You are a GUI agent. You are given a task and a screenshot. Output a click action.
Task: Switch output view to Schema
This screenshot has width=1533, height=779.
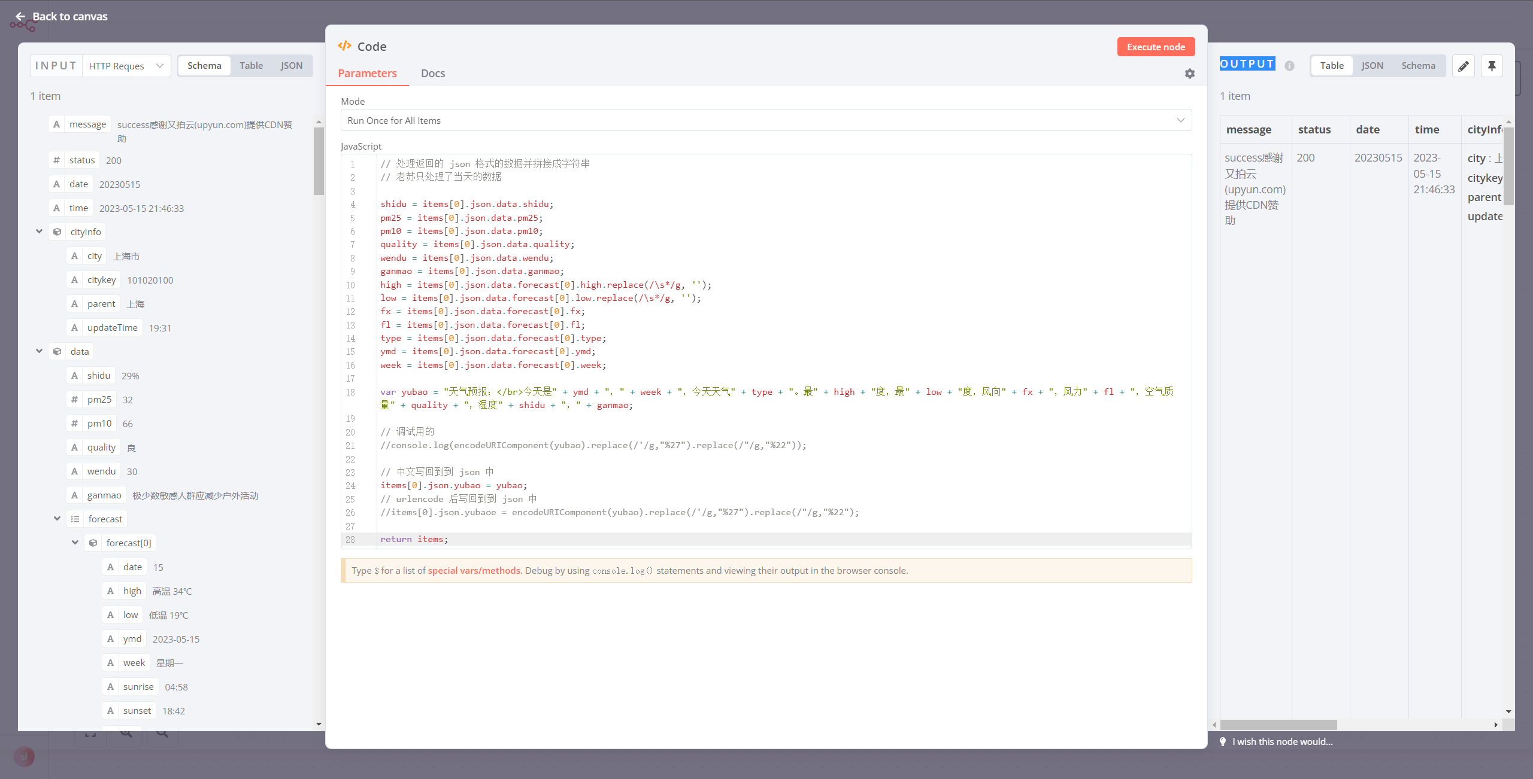pyautogui.click(x=1417, y=66)
